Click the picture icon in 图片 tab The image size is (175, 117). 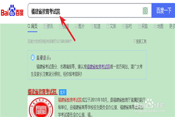point(76,26)
